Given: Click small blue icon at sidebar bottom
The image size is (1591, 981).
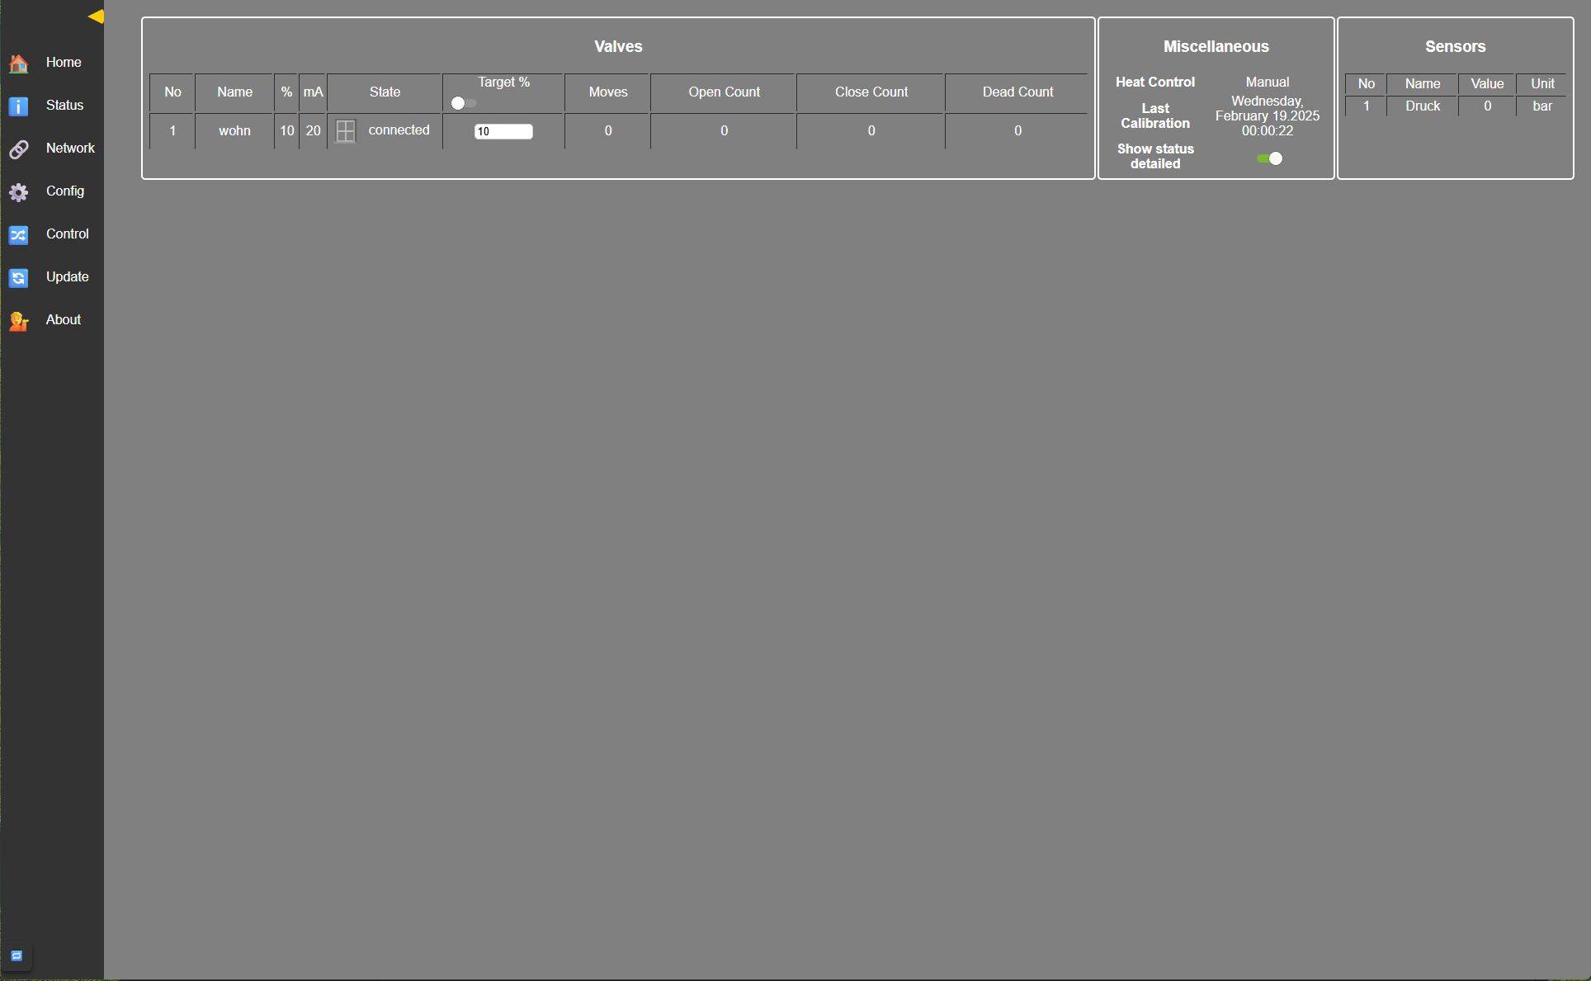Looking at the screenshot, I should 17,955.
